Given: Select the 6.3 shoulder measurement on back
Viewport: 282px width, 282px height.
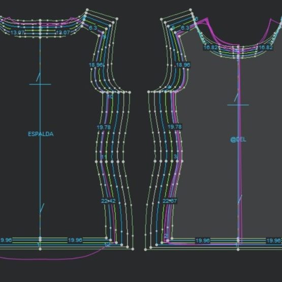Looking at the screenshot, I should 93,28.
